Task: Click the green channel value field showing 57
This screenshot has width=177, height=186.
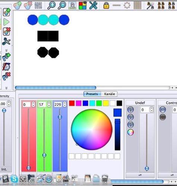Action: point(42,104)
